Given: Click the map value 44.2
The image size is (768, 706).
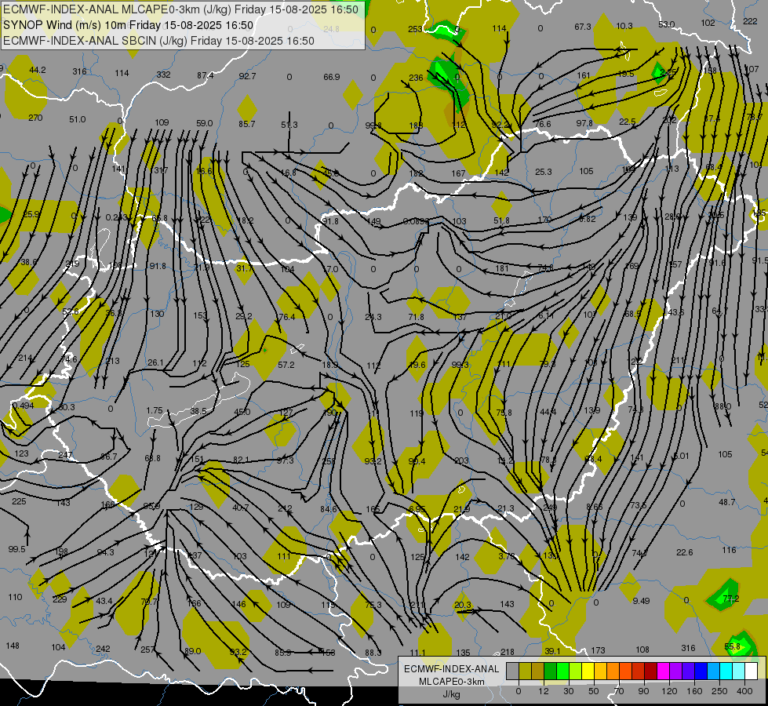Looking at the screenshot, I should pos(37,70).
